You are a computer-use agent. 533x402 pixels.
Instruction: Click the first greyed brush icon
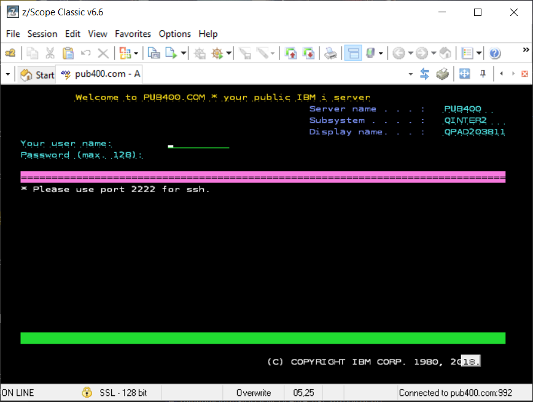click(245, 53)
